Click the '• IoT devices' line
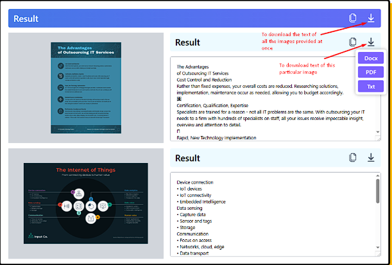 pyautogui.click(x=189, y=189)
